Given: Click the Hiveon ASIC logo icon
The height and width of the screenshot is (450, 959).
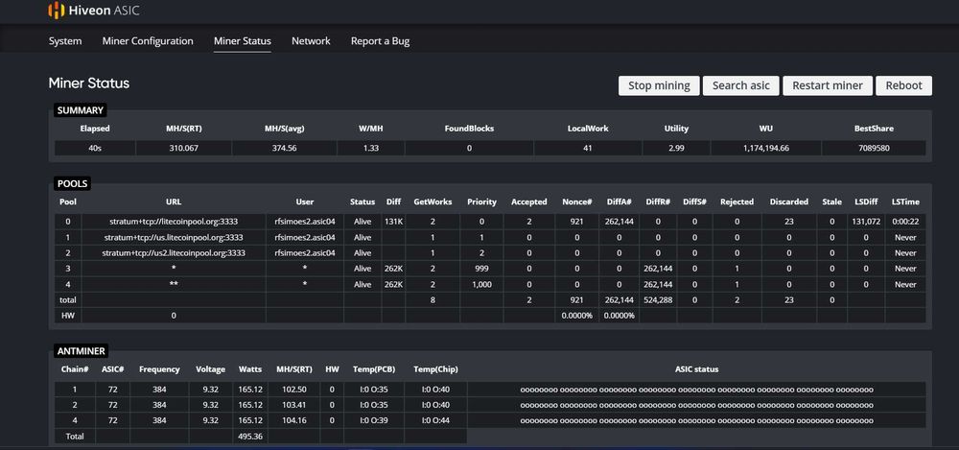Looking at the screenshot, I should pyautogui.click(x=56, y=10).
